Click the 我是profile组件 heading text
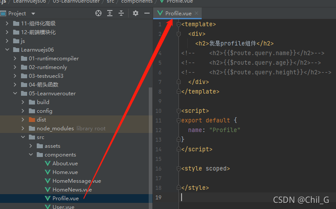 click(233, 43)
